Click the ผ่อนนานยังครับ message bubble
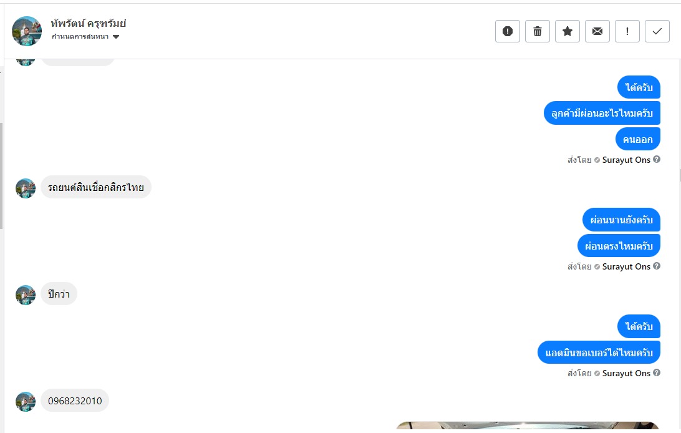The width and height of the screenshot is (681, 433). click(x=622, y=220)
